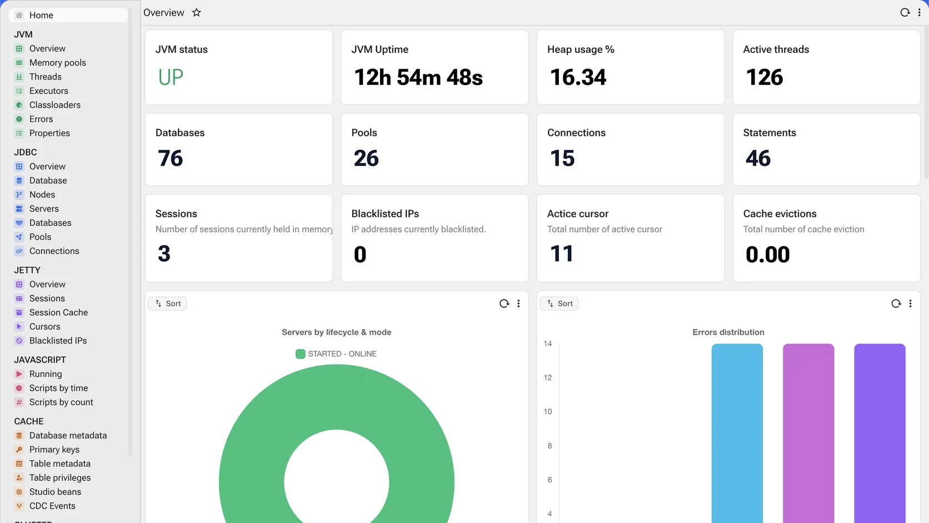Click the Database metadata icon
The height and width of the screenshot is (523, 929).
(19, 436)
